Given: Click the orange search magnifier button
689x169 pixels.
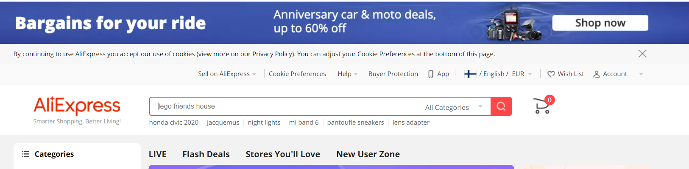Looking at the screenshot, I should pos(501,106).
